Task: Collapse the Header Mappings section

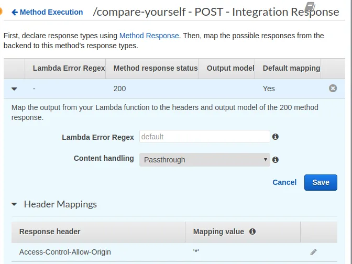Action: 14,204
